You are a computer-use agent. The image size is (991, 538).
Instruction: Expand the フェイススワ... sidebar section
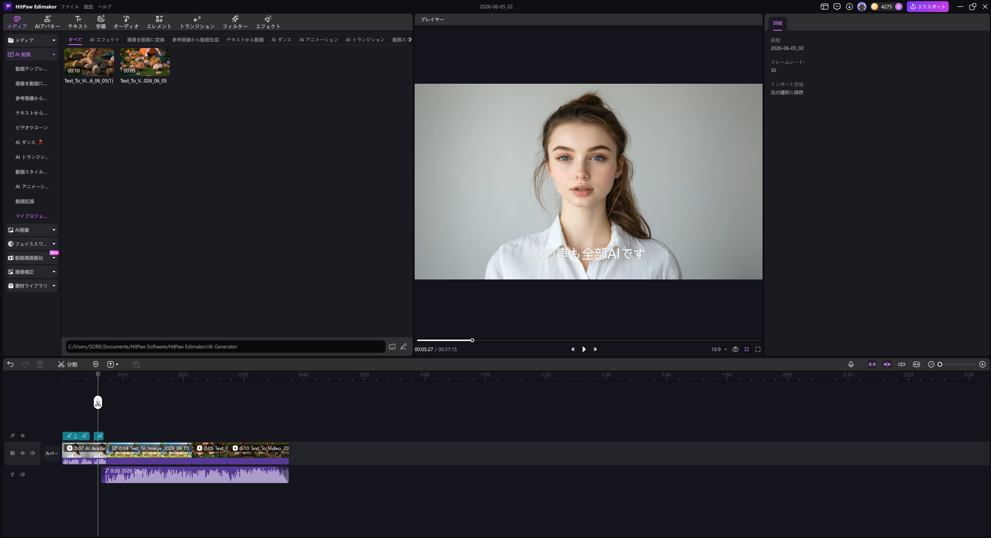[x=32, y=244]
